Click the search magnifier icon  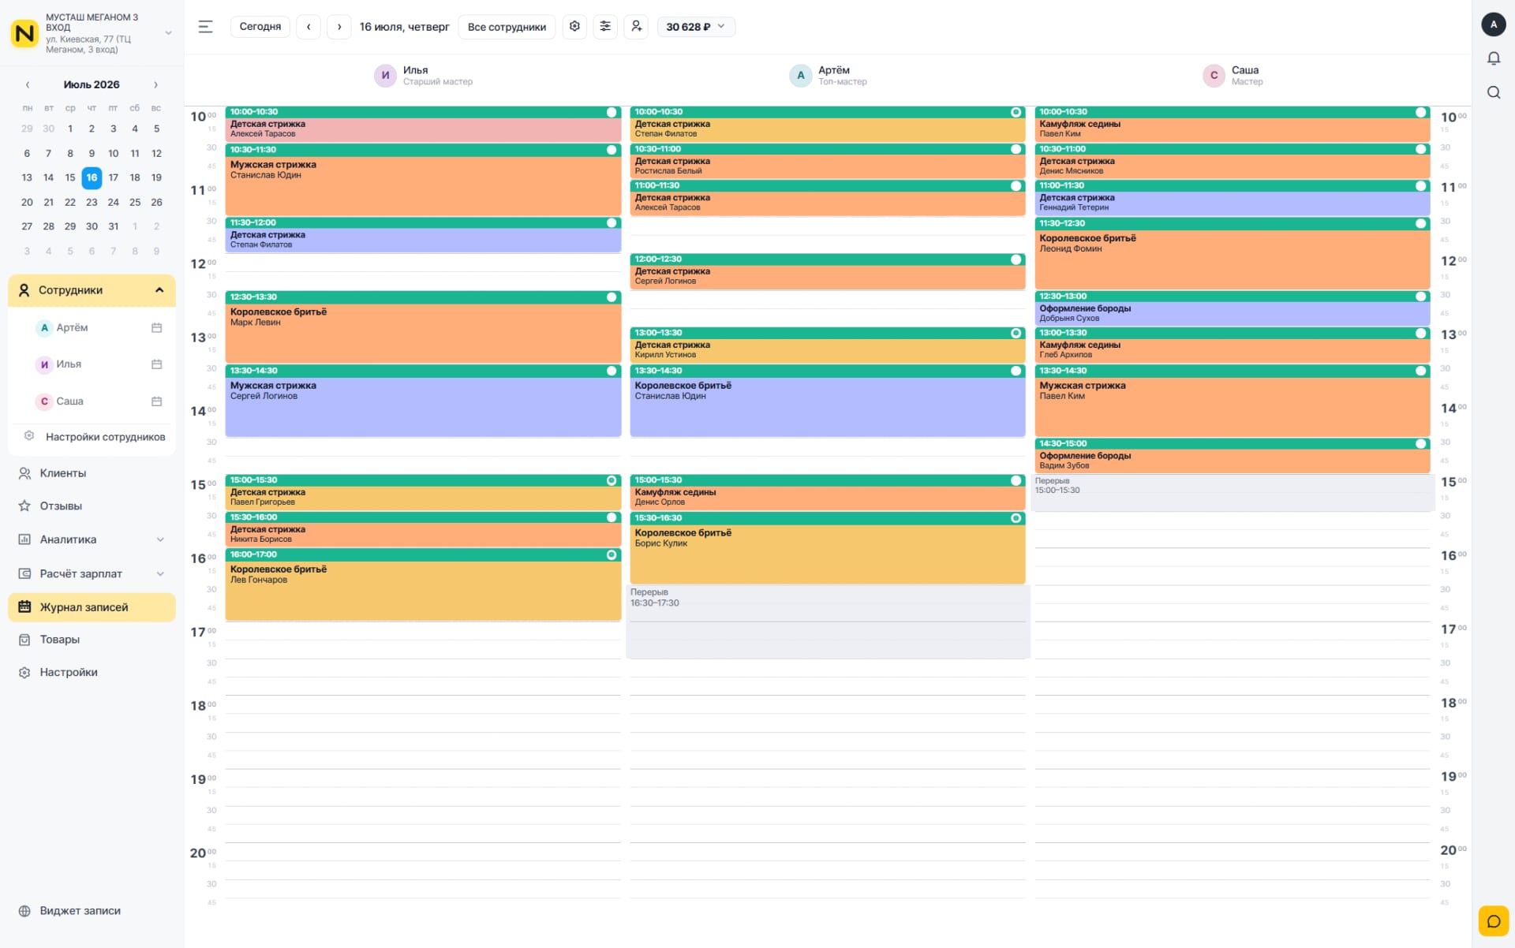[1493, 92]
